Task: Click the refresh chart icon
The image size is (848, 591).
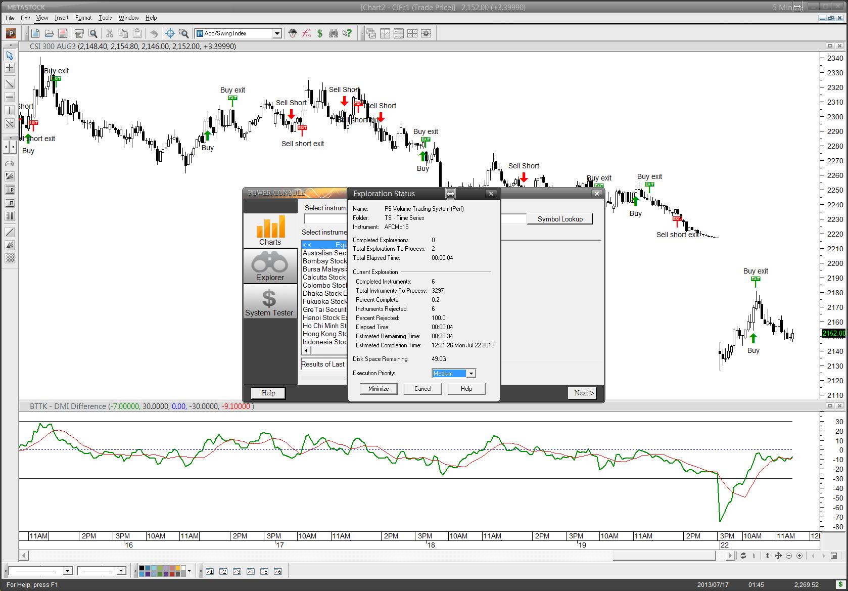Action: coord(743,556)
